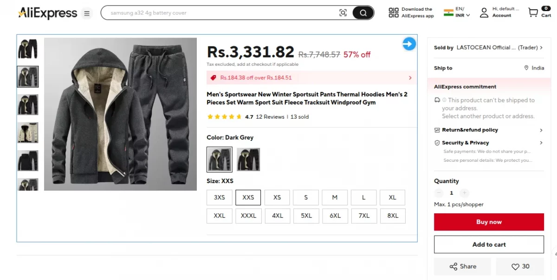Click the blue next arrow icon
The image size is (557, 280).
point(409,44)
